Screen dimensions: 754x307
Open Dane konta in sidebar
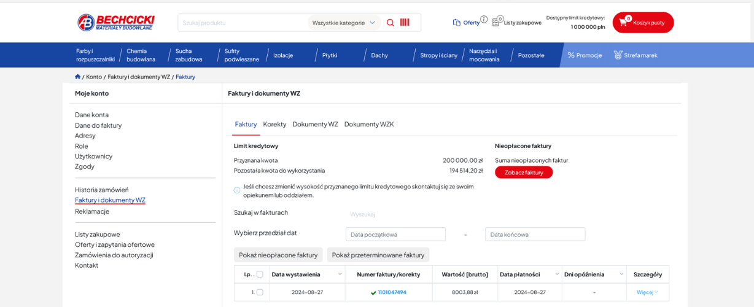coord(91,115)
